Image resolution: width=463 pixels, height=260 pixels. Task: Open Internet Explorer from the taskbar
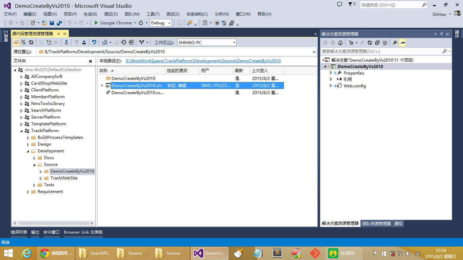pyautogui.click(x=27, y=253)
